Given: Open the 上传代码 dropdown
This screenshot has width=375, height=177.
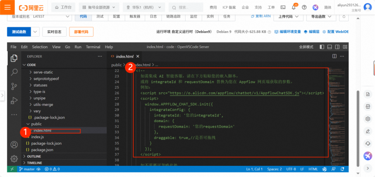Looking at the screenshot, I should tap(289, 17).
